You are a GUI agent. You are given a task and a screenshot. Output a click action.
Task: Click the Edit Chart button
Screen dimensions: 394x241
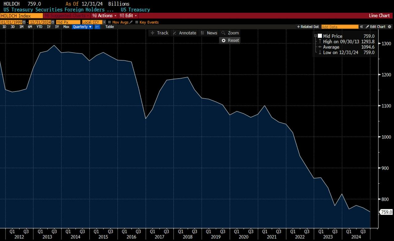coord(376,27)
